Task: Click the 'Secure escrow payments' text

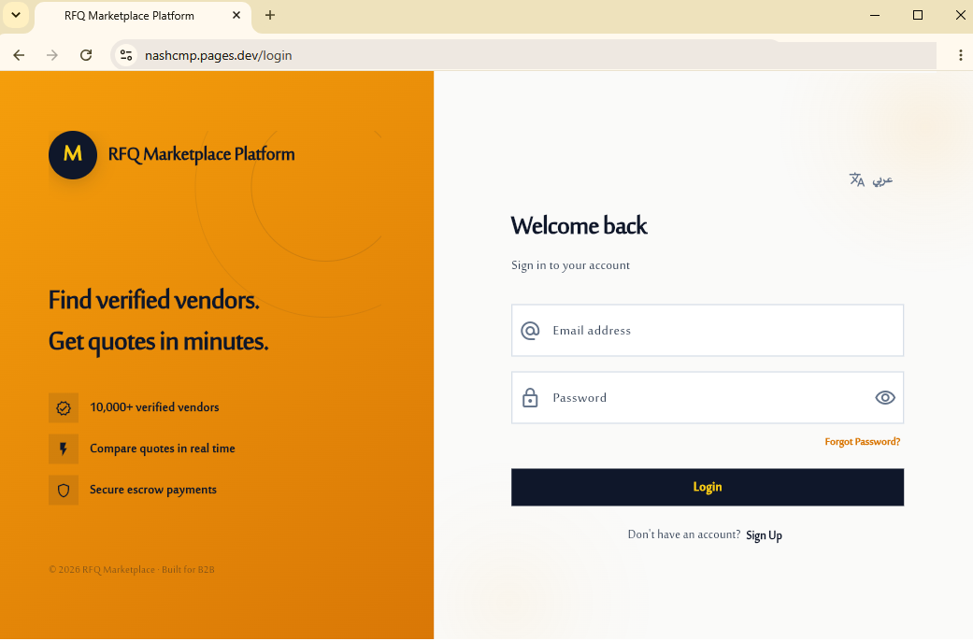Action: 153,491
